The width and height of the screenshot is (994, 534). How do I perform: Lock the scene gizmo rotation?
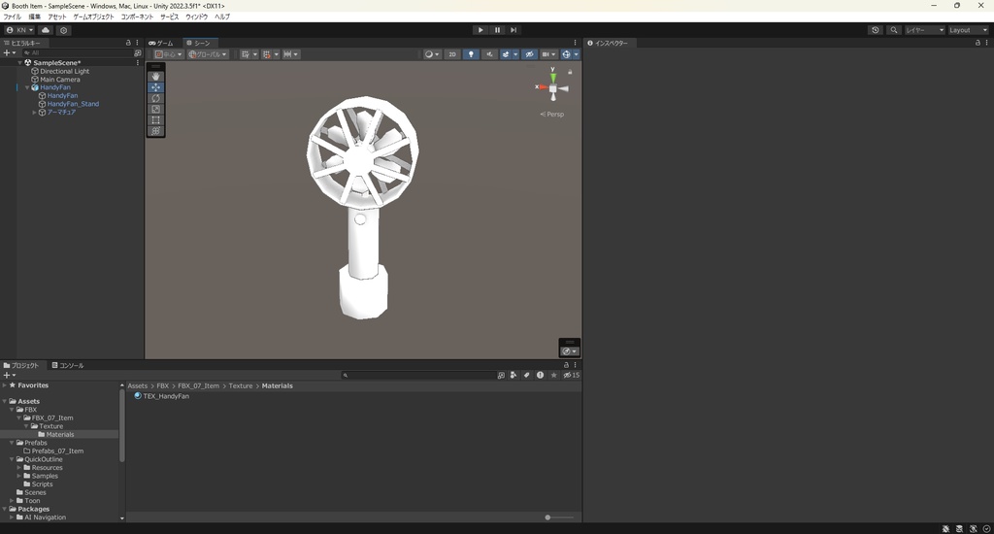(570, 72)
